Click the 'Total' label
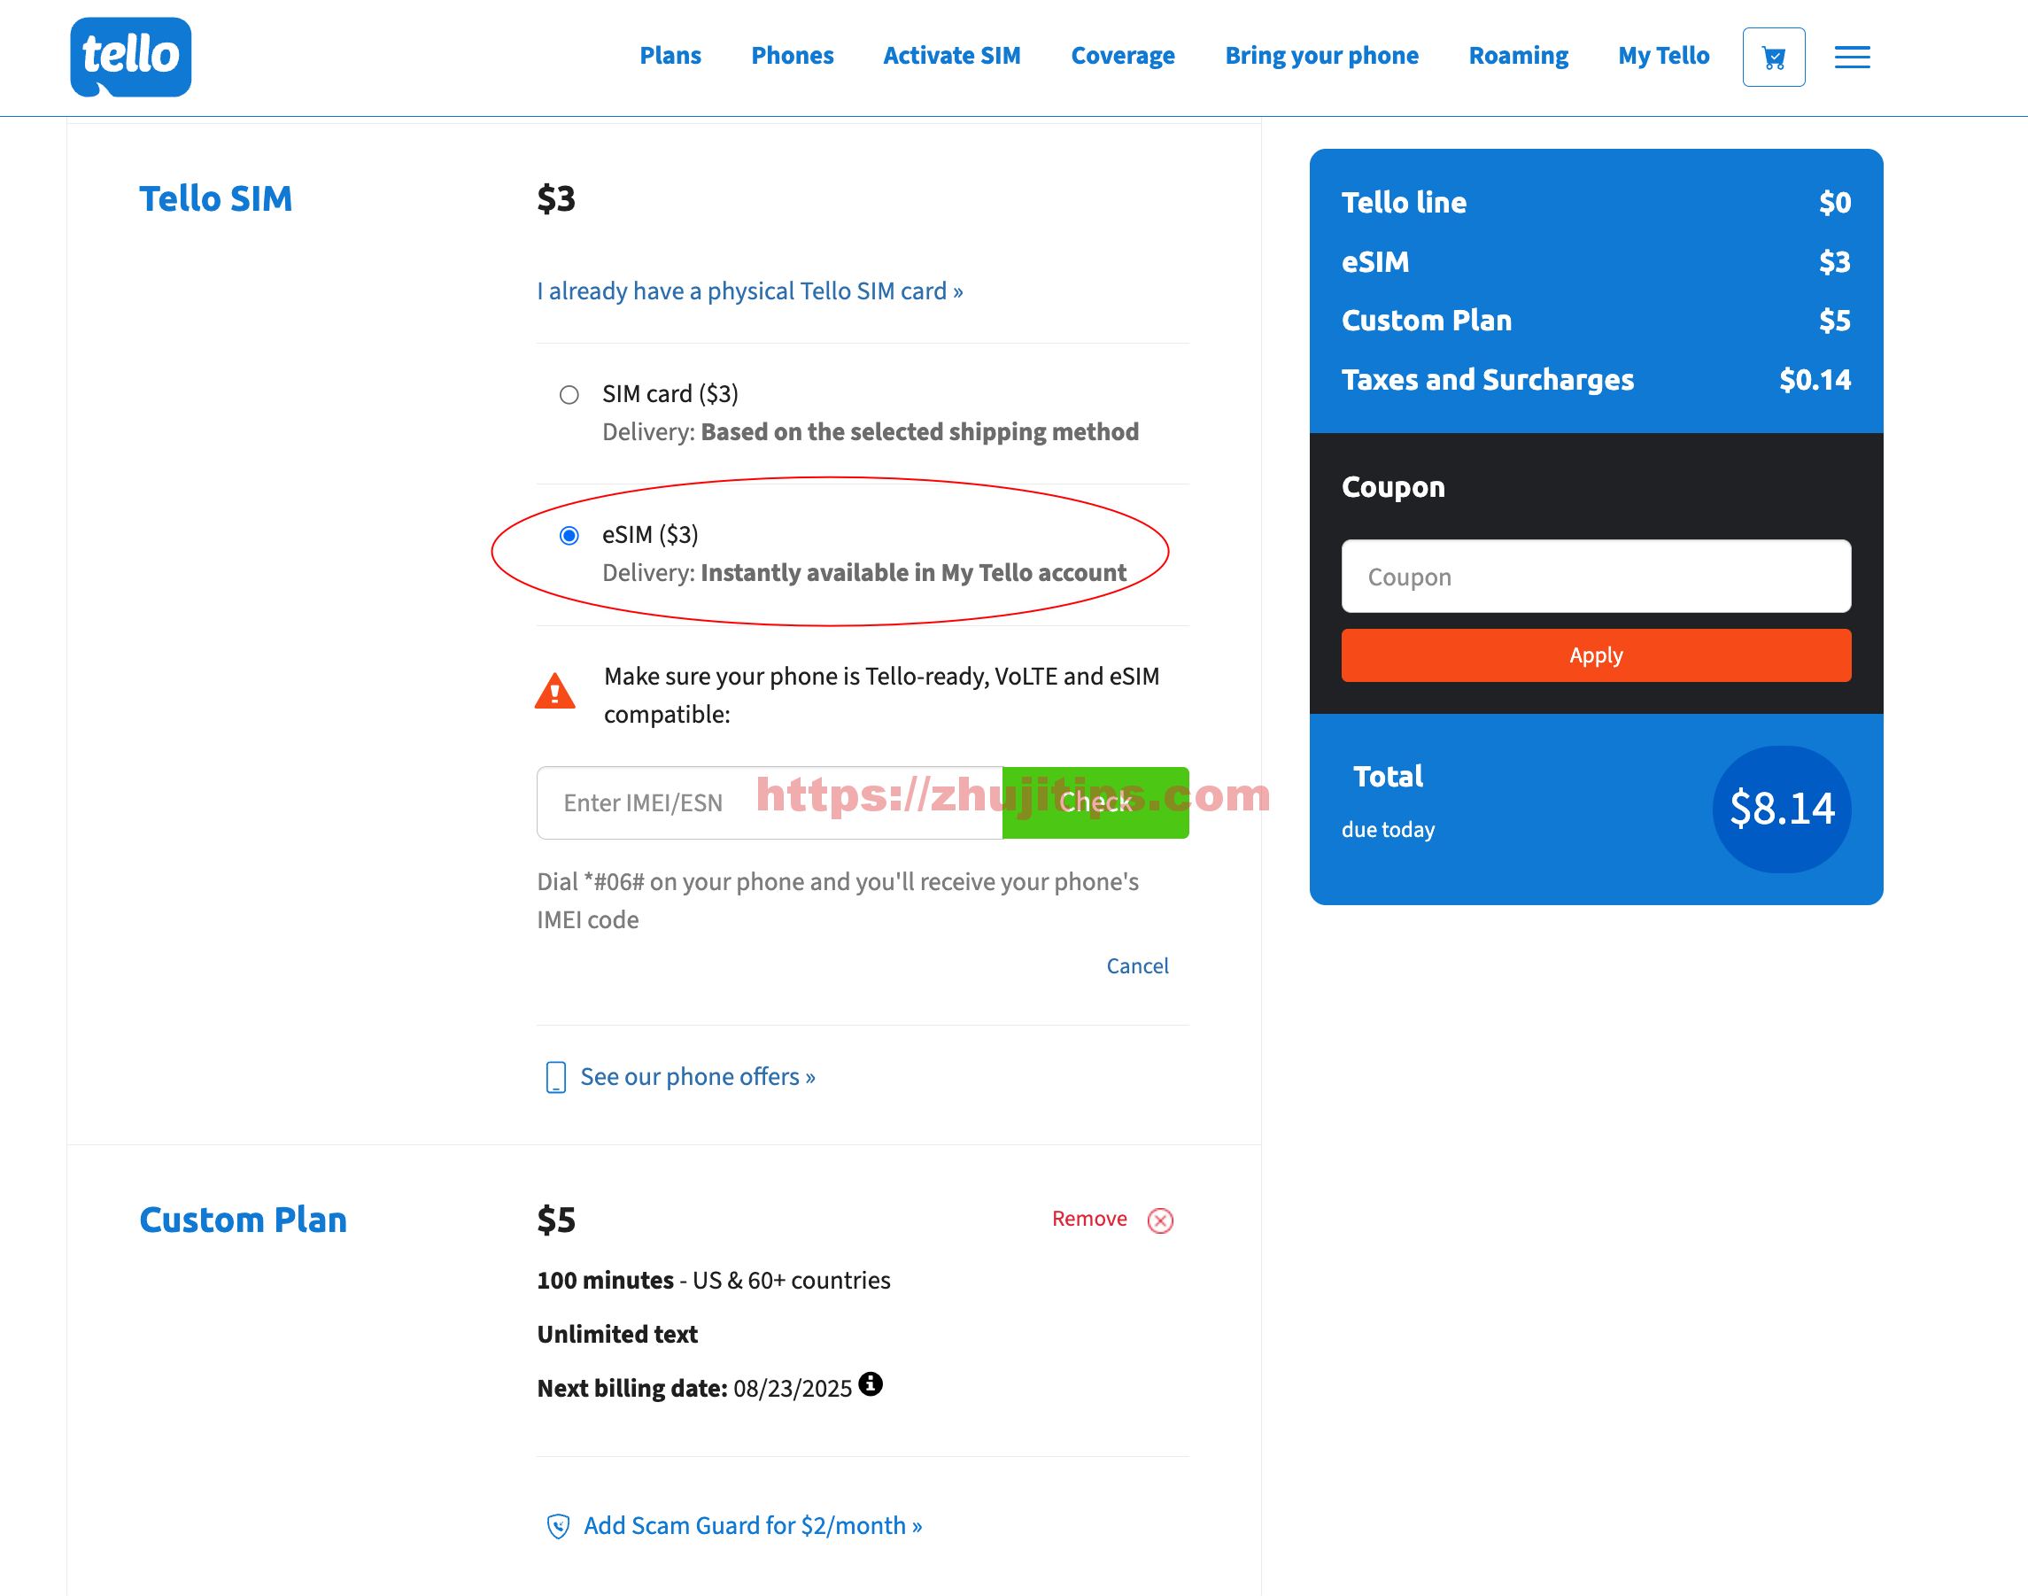This screenshot has width=2028, height=1596. 1388,777
